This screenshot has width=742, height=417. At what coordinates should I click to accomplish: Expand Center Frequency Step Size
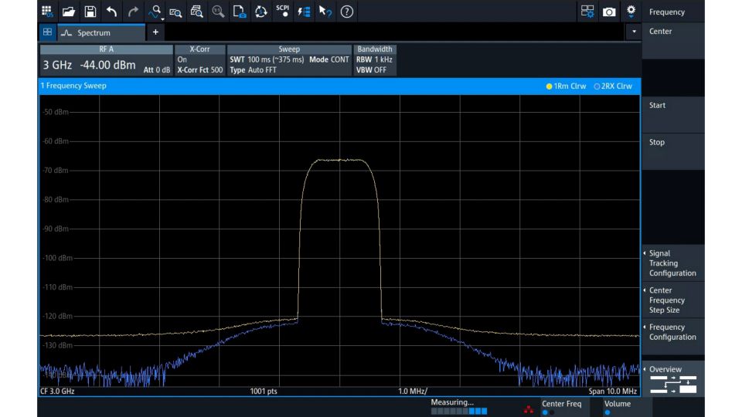point(673,300)
